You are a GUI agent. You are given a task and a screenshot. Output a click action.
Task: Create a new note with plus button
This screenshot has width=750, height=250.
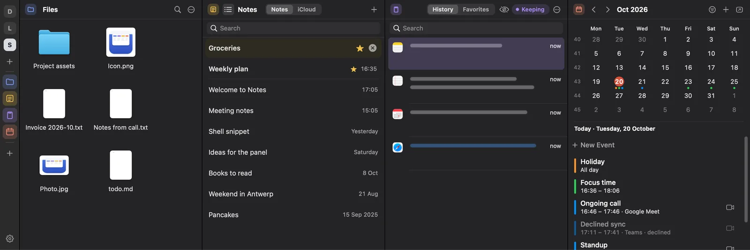point(374,9)
